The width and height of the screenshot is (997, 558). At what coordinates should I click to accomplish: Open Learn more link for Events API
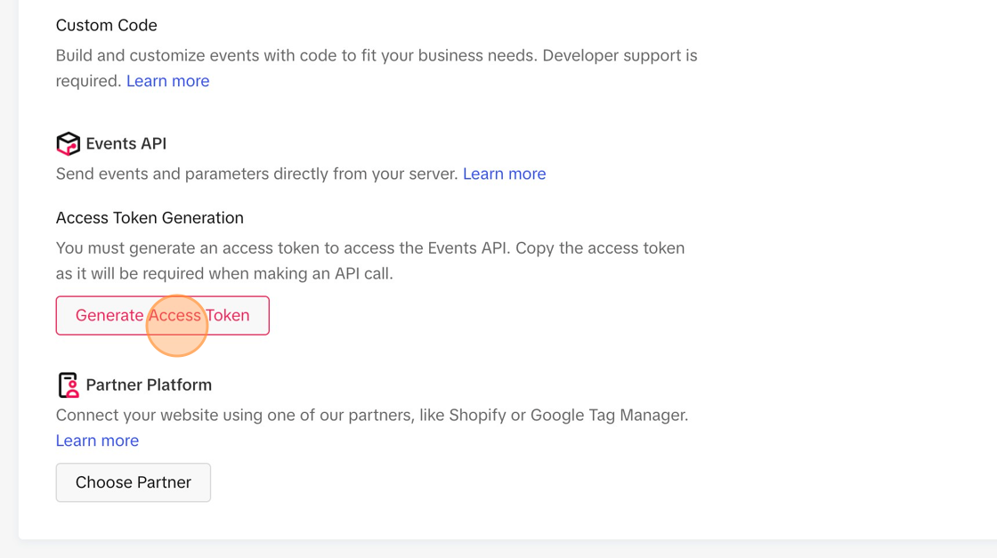point(504,174)
